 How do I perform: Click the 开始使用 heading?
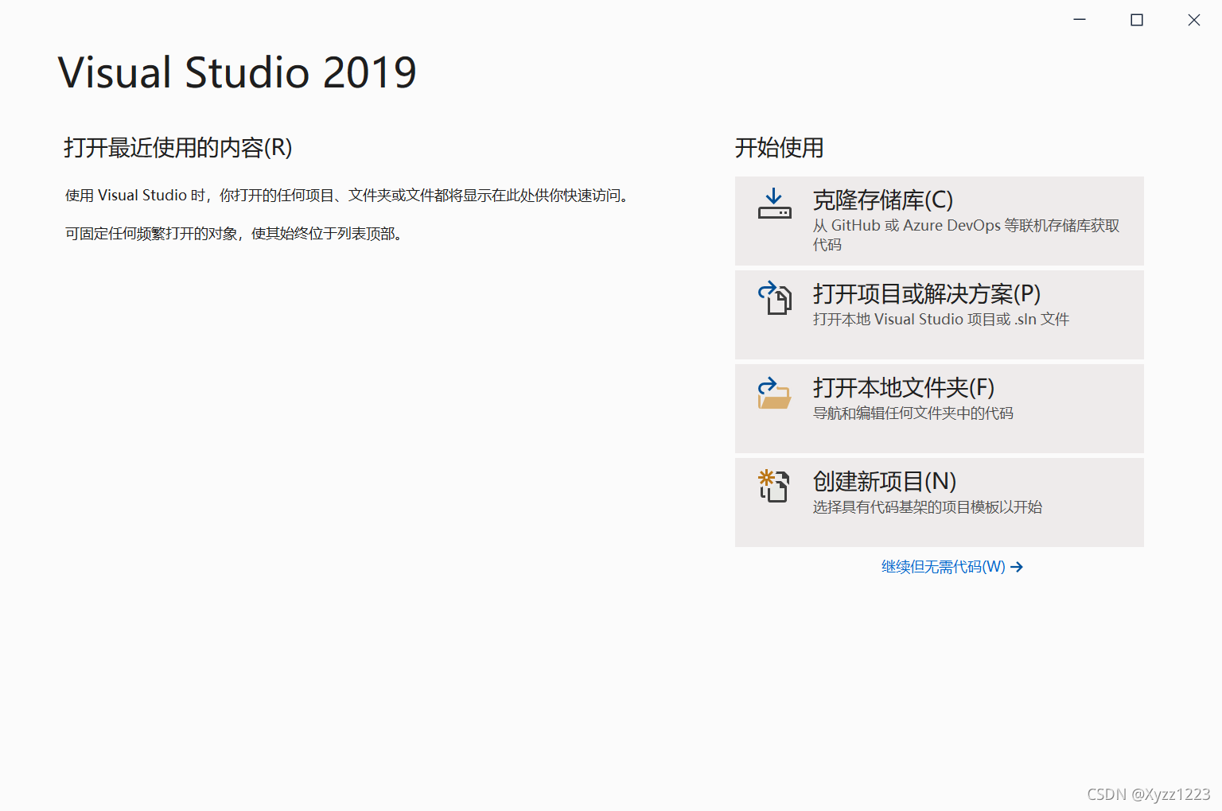779,148
